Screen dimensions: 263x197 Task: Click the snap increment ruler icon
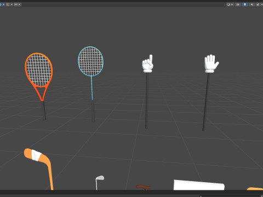coord(16,4)
